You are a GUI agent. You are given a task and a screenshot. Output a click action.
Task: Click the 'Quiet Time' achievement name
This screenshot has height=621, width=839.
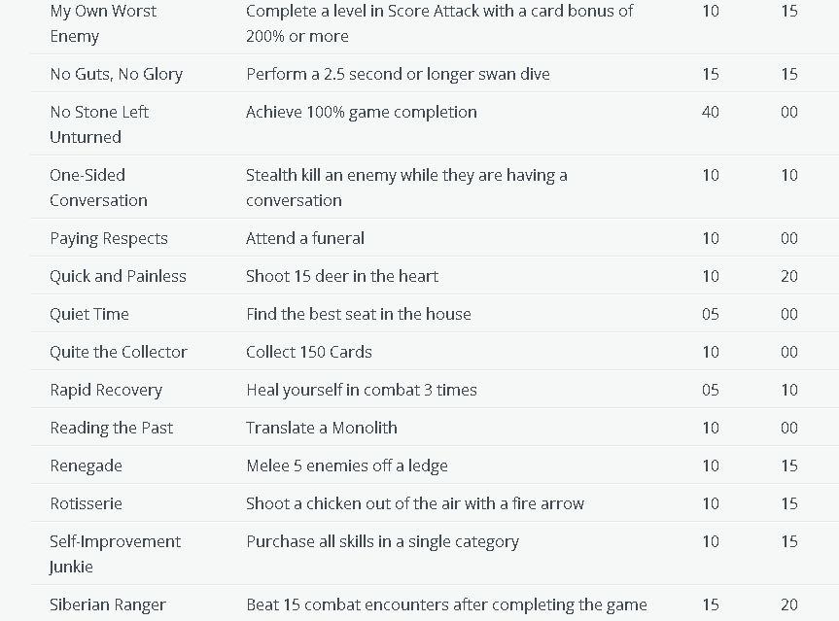tap(89, 314)
